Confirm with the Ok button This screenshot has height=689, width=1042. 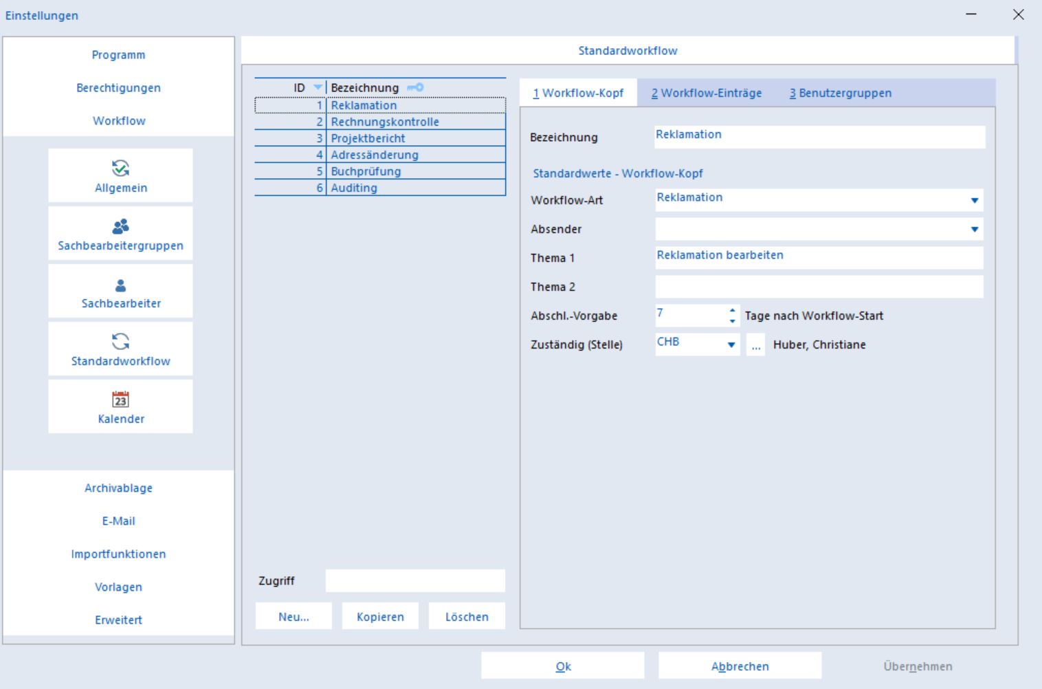[x=563, y=666]
